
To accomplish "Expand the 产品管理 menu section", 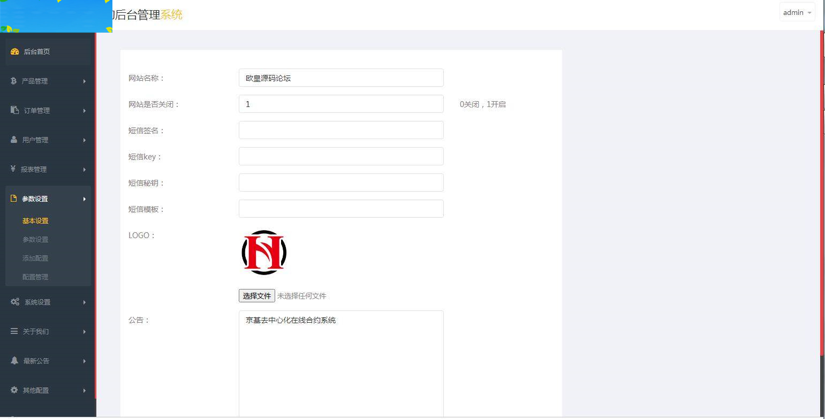I will click(48, 81).
